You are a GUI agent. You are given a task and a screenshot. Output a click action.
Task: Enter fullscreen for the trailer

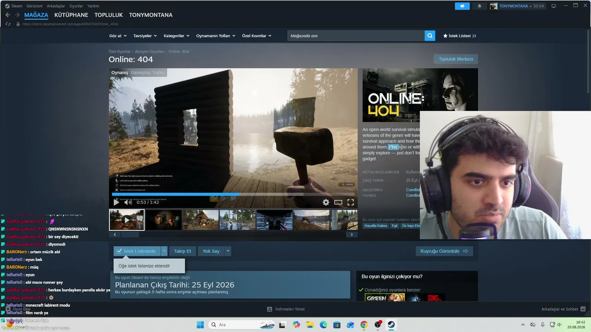coord(350,202)
